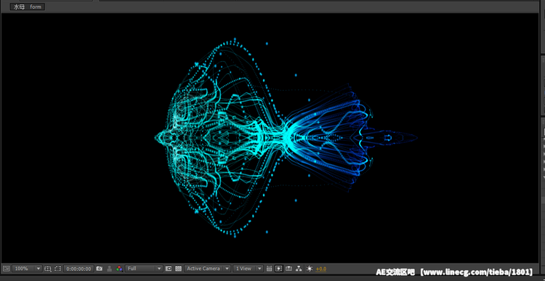Viewport: 545px width, 281px height.
Task: Click the Always Preview This View icon
Action: 7,269
